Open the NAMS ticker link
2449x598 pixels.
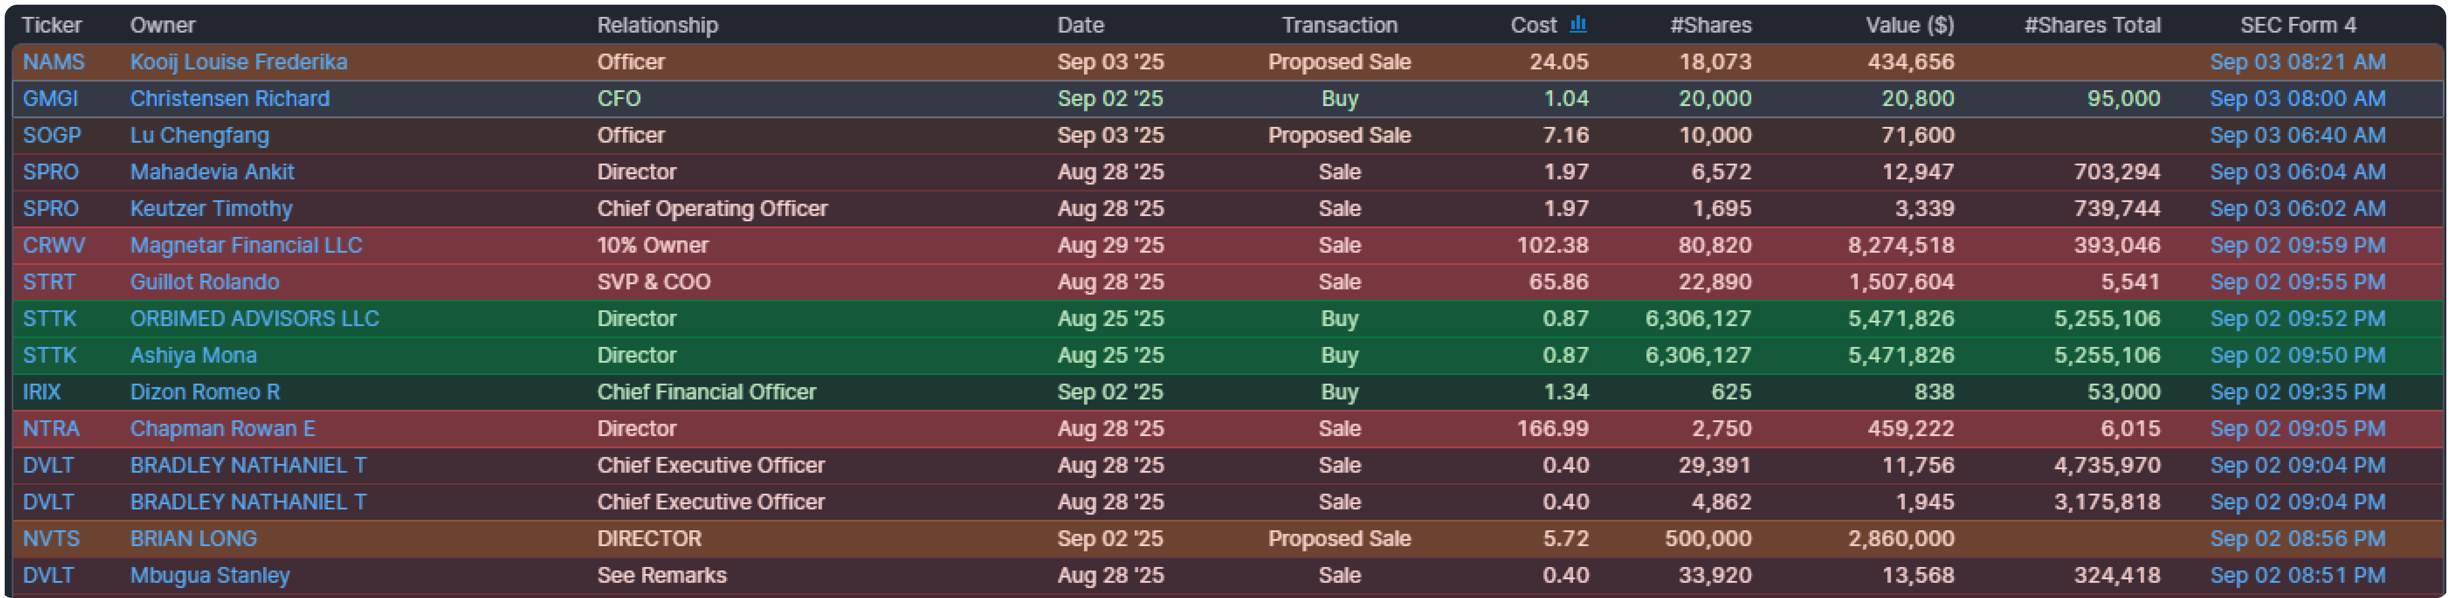tap(53, 62)
